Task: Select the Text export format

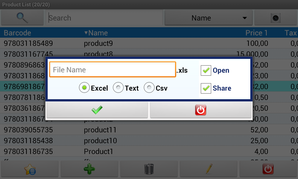Action: click(126, 88)
